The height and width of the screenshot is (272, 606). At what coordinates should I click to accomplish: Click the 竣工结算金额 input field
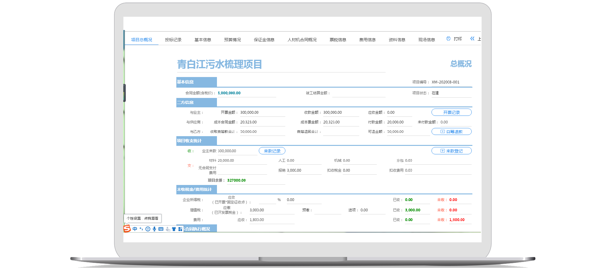point(358,93)
